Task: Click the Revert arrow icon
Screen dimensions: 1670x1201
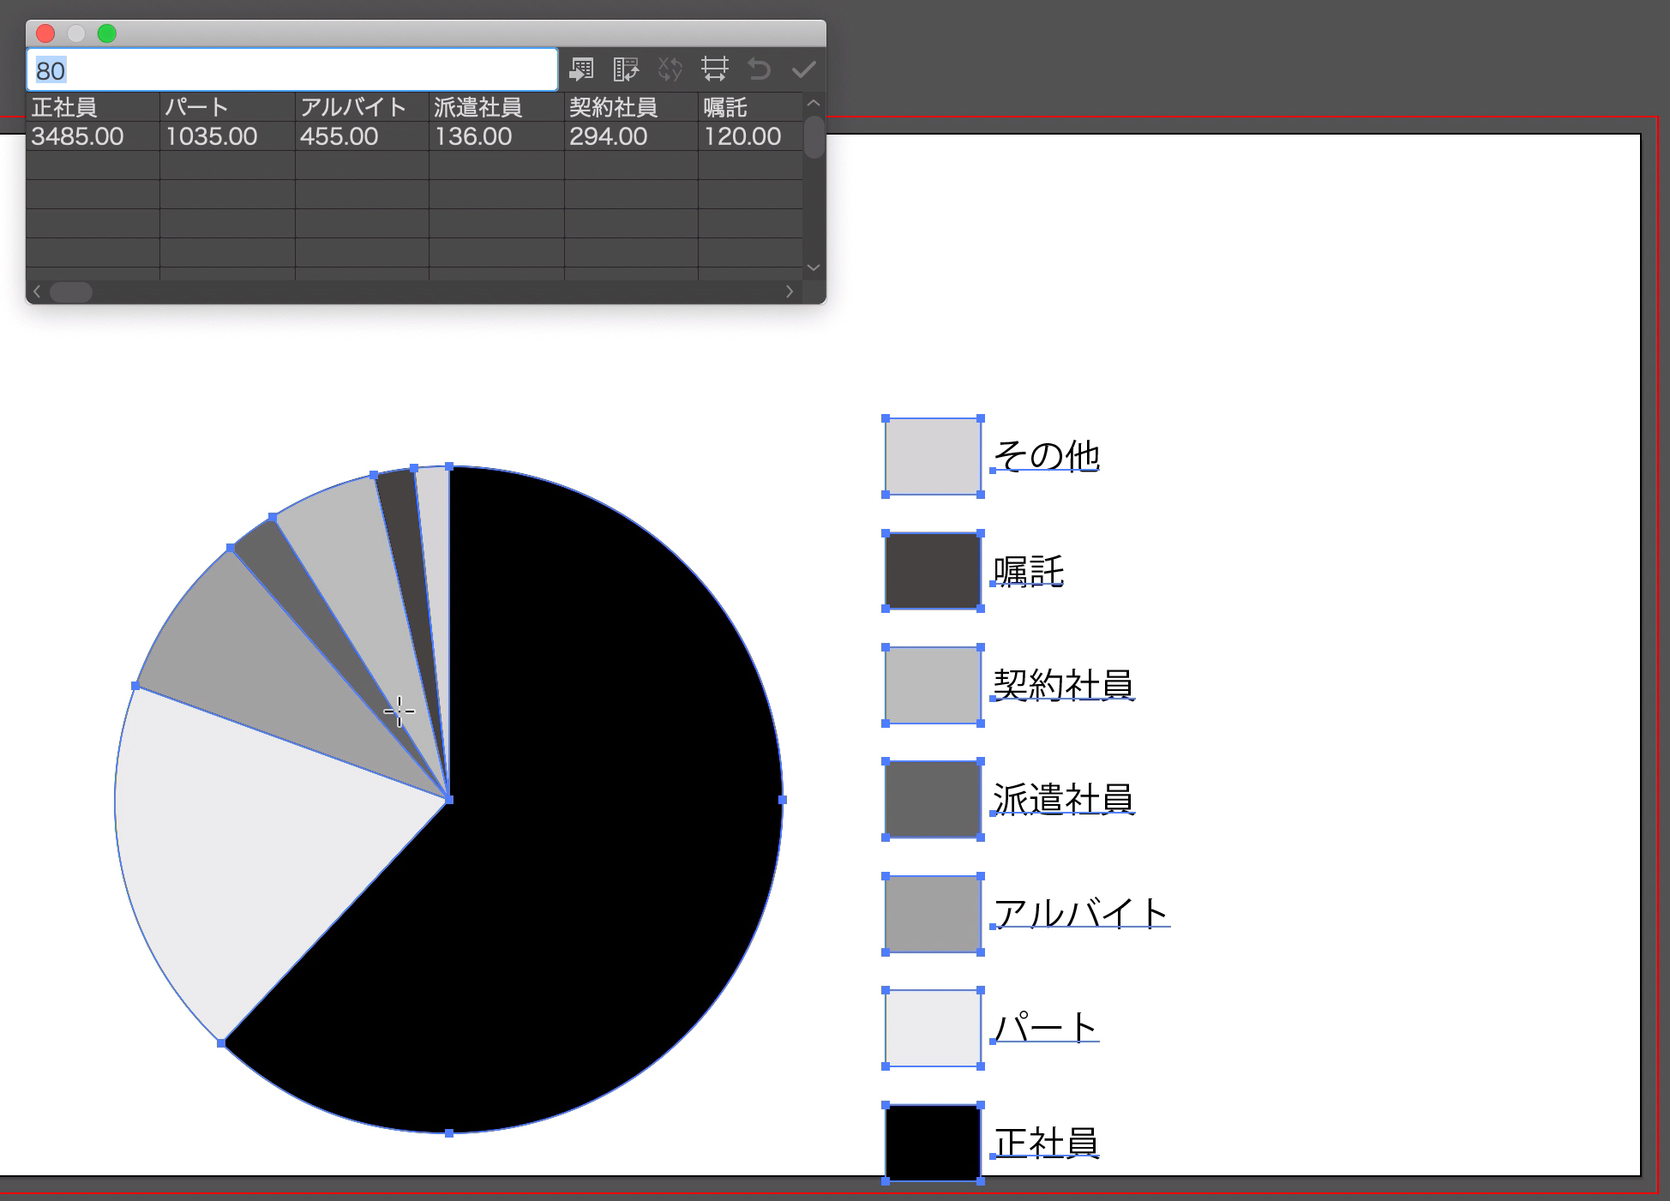Action: click(x=759, y=69)
